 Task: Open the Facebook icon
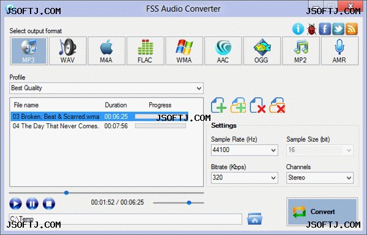325,29
